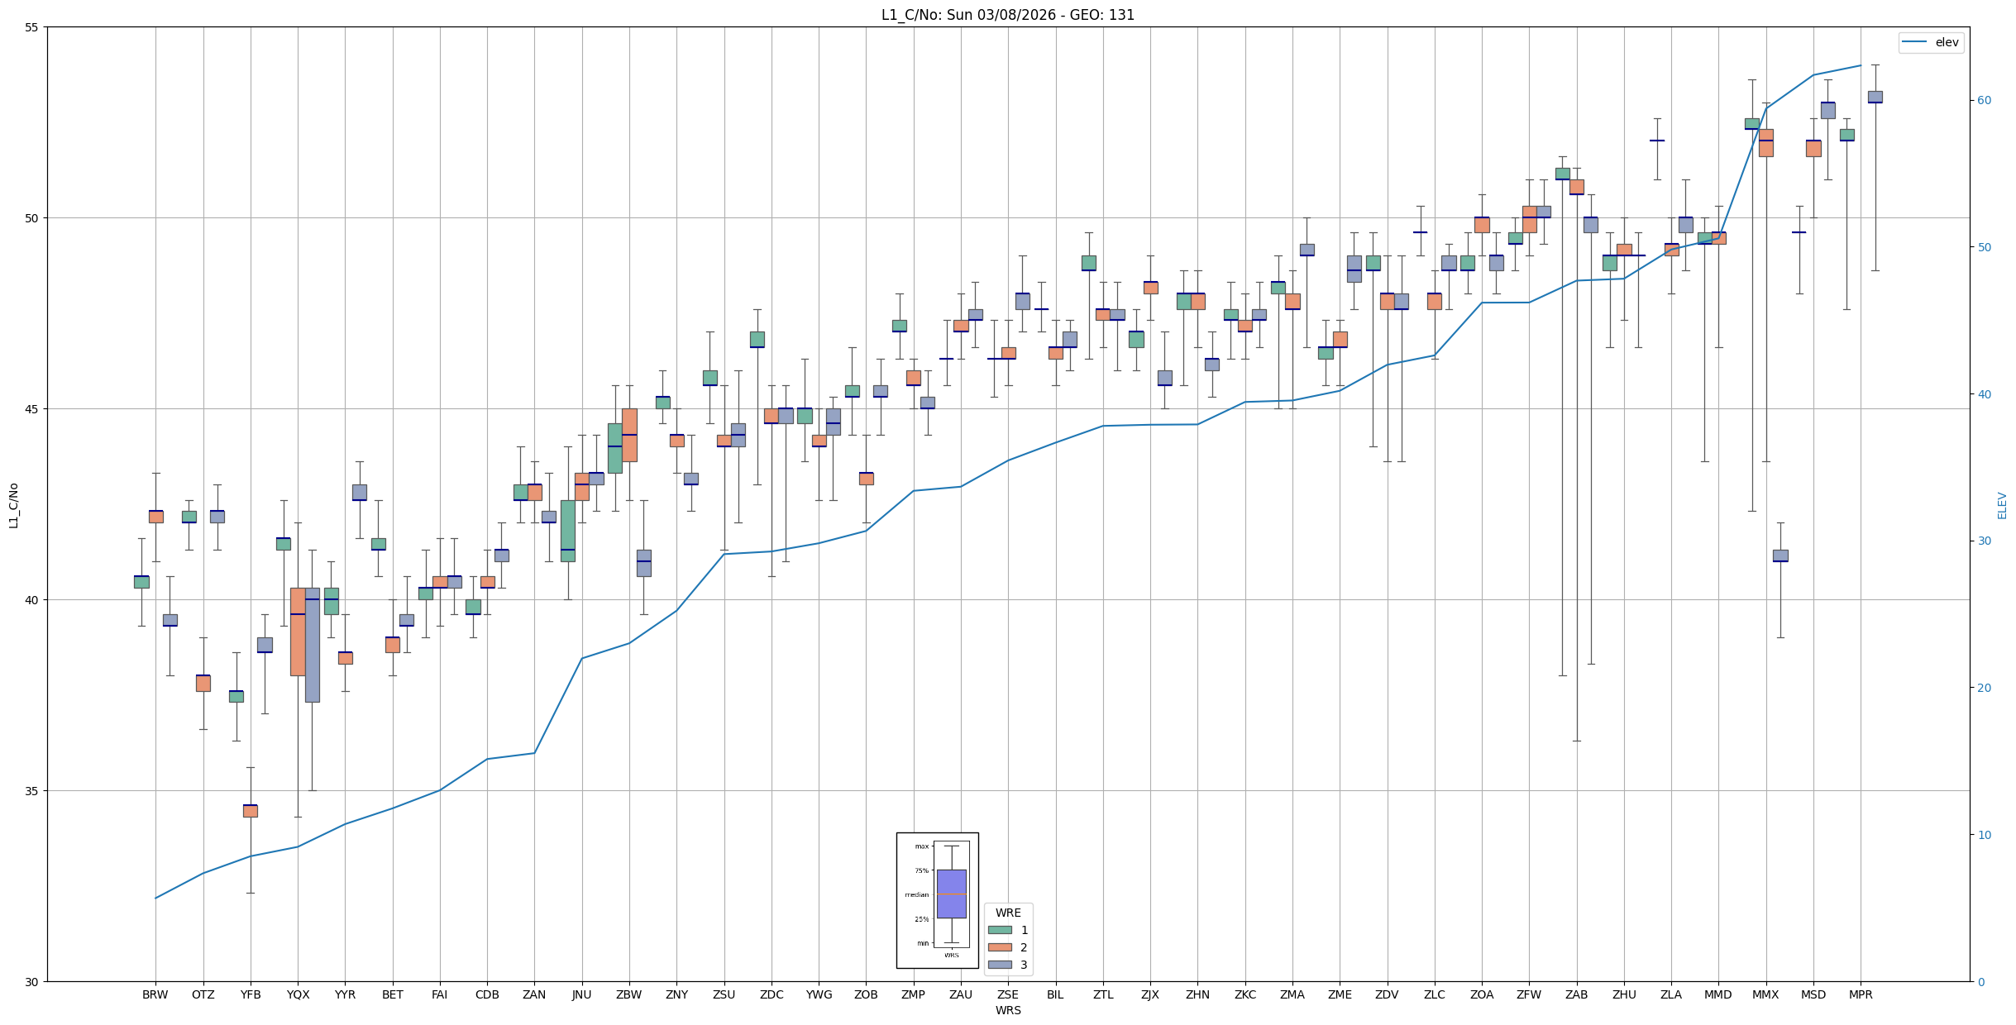Click the blue-gray WRE 3 legend swatch
Image resolution: width=2016 pixels, height=1025 pixels.
pyautogui.click(x=1000, y=965)
